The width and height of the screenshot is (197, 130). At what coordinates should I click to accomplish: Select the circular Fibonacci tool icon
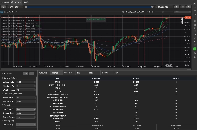point(195,21)
